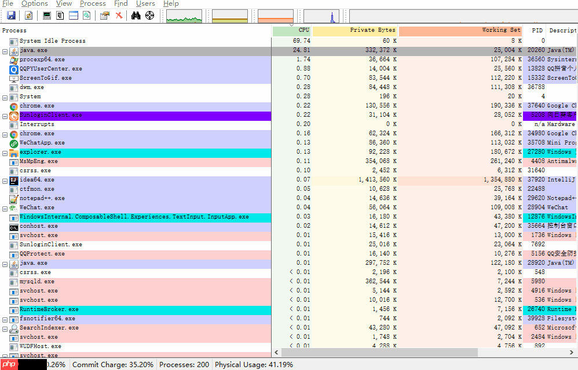This screenshot has height=370, width=578.
Task: Click the Refresh Now toolbar icon
Action: pyautogui.click(x=27, y=16)
